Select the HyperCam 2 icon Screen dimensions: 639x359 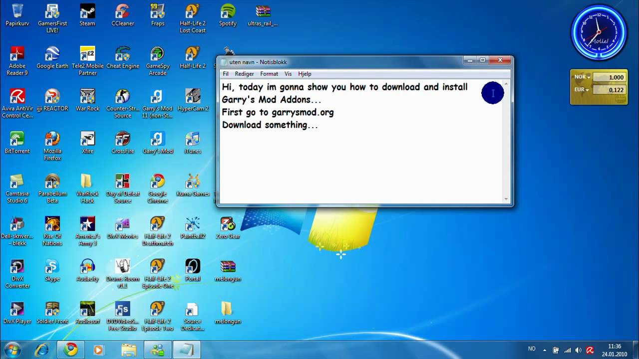(193, 100)
